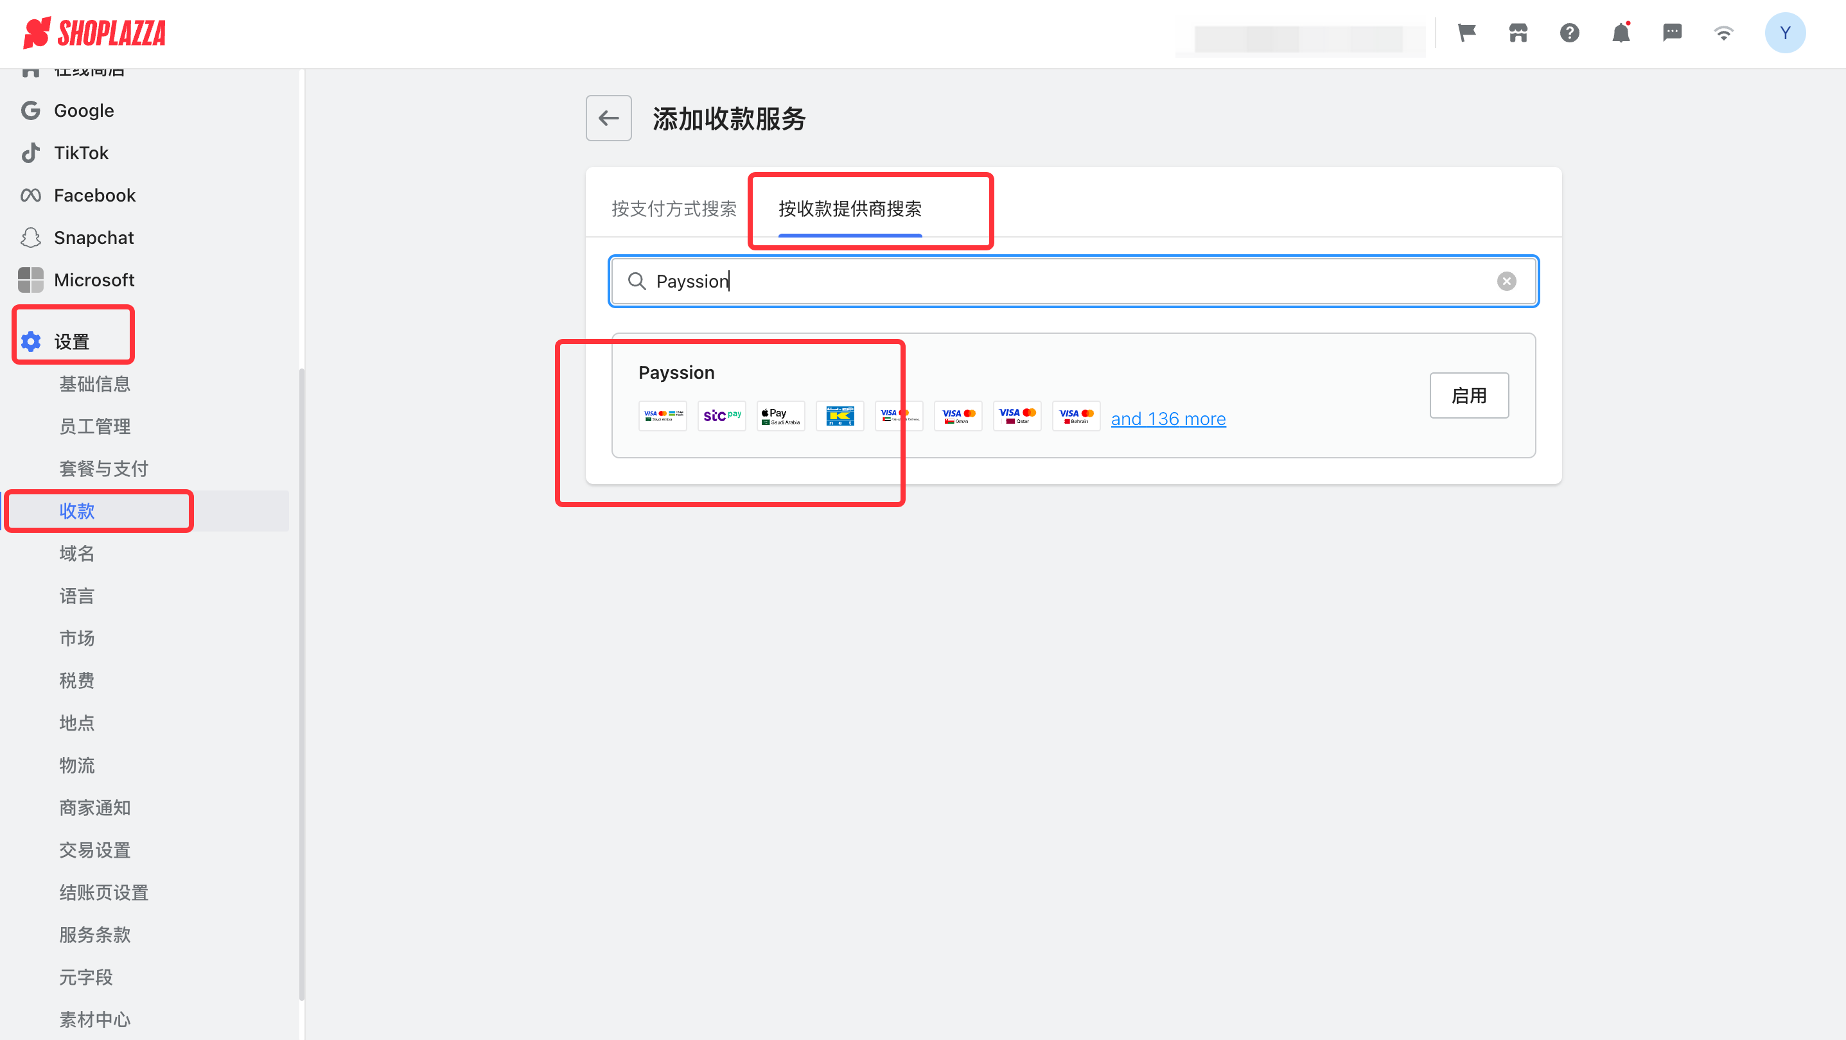Open 结账页设置 settings page
Viewport: 1846px width, 1040px height.
click(x=104, y=892)
